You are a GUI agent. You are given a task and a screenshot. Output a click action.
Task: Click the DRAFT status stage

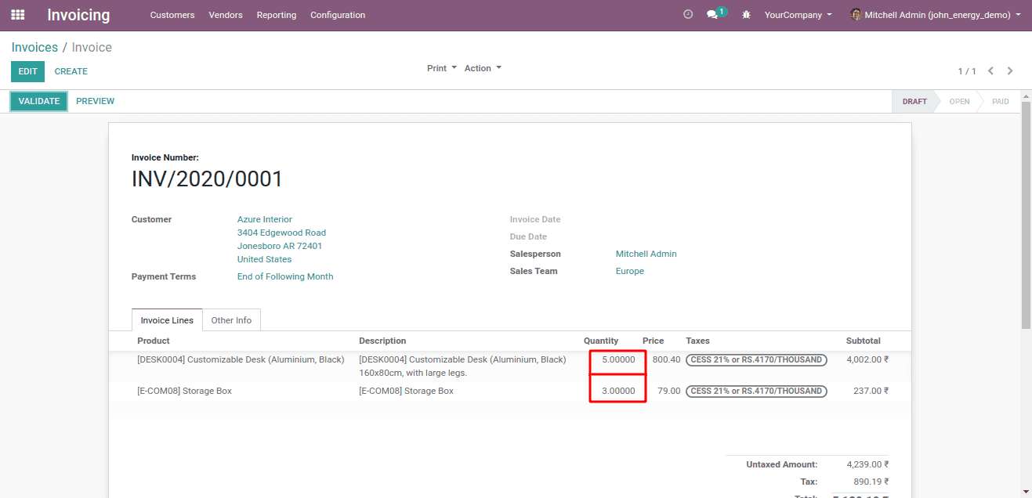[914, 102]
